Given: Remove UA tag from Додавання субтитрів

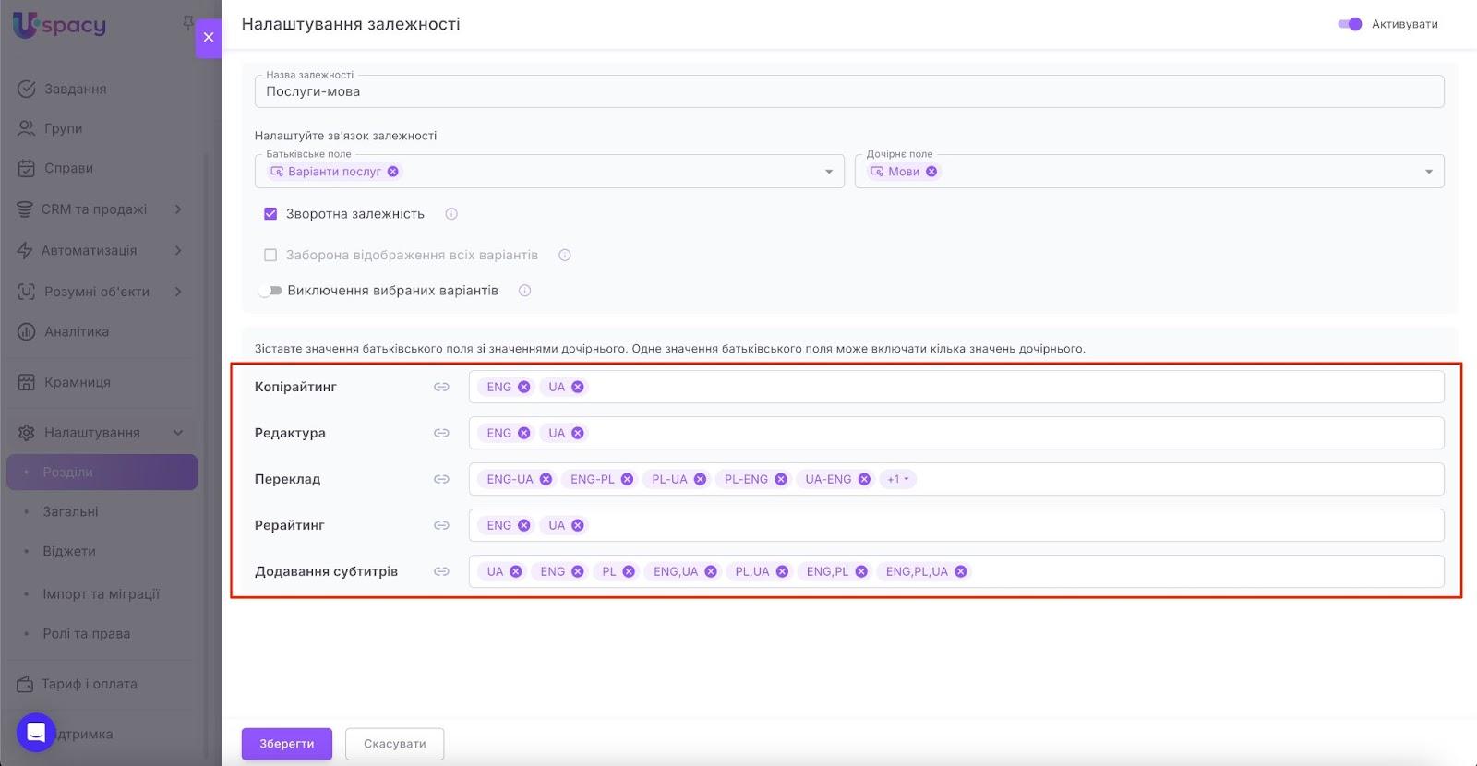Looking at the screenshot, I should (x=516, y=571).
